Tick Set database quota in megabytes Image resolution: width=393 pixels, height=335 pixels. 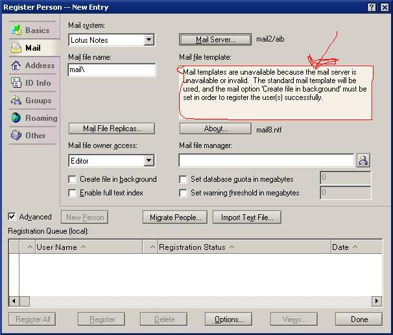[184, 179]
